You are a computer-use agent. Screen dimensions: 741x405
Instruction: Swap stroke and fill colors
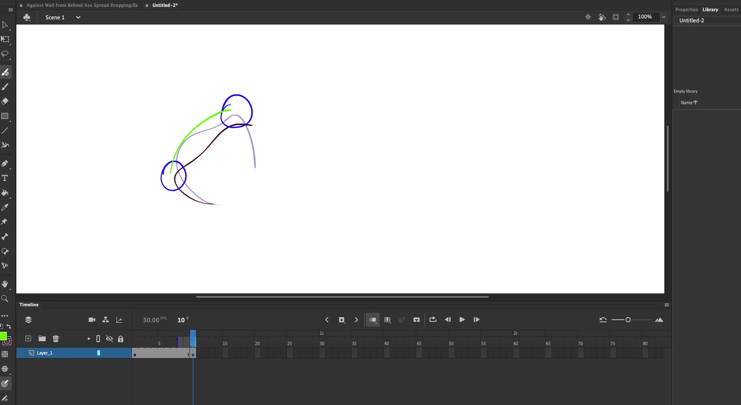point(9,326)
